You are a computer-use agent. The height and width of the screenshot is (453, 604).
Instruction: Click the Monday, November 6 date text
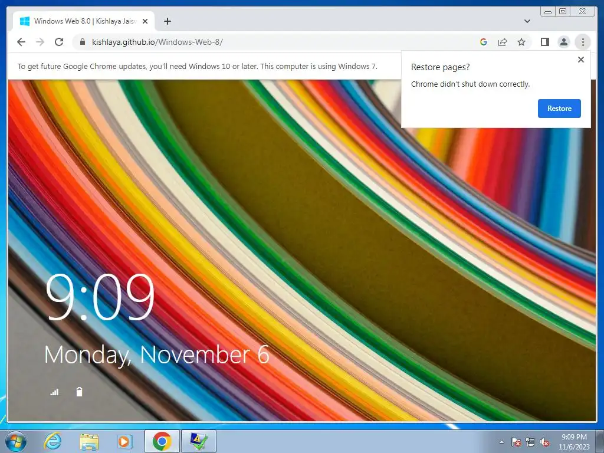(x=157, y=354)
